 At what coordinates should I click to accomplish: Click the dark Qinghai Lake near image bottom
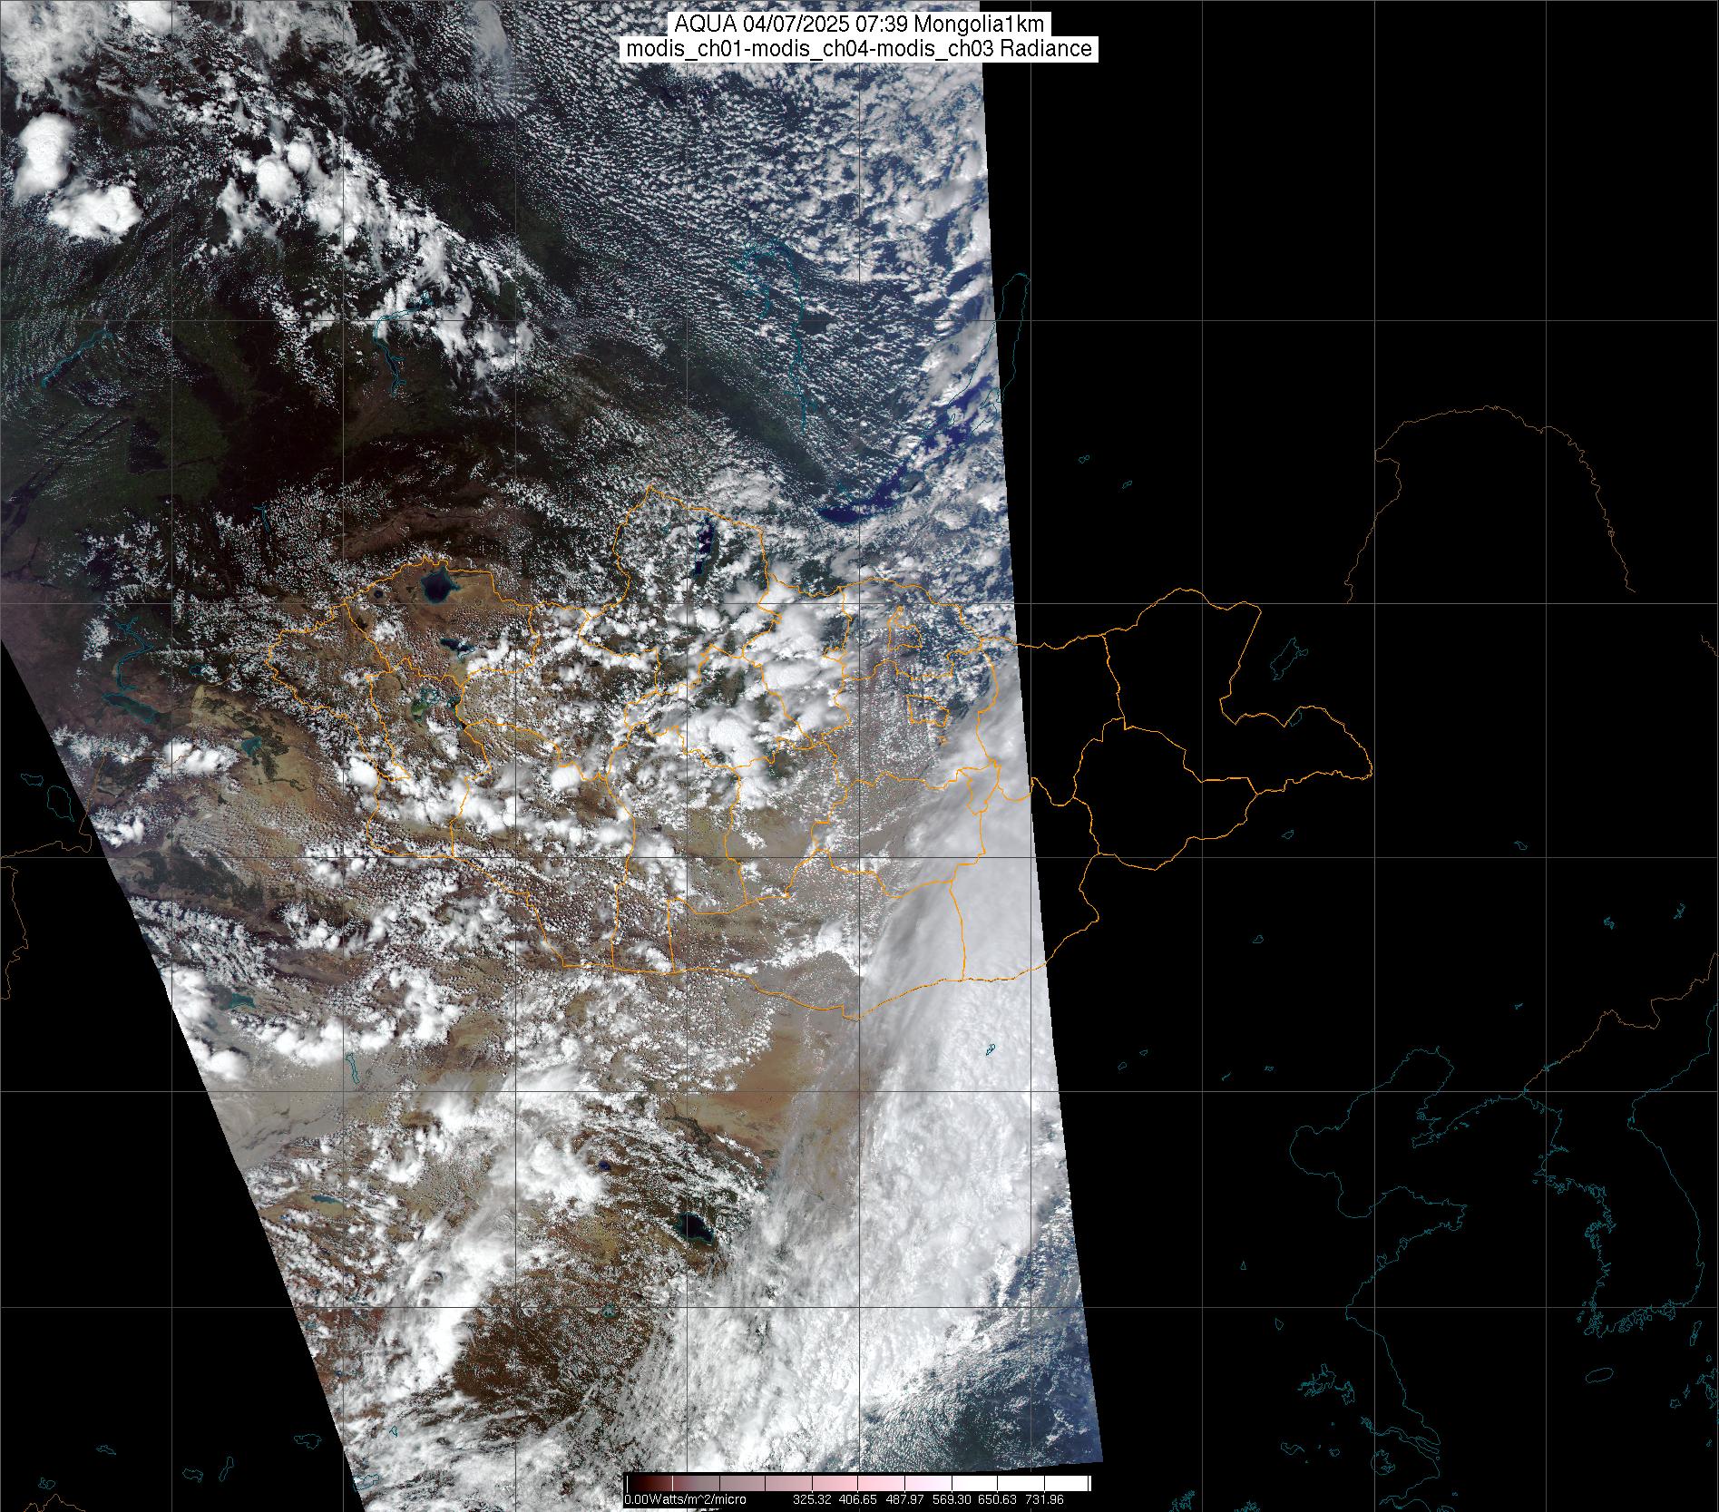pyautogui.click(x=692, y=1230)
